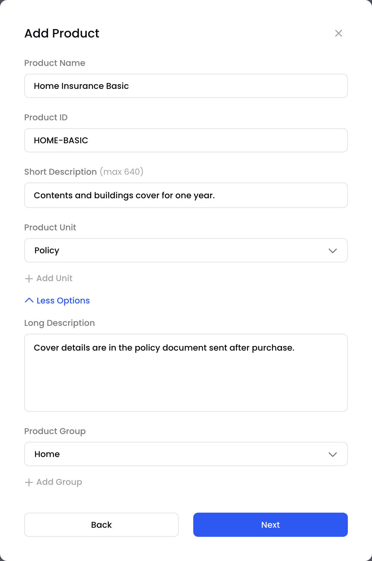Click the Product Unit chevron arrow
Image resolution: width=372 pixels, height=561 pixels.
coord(333,251)
